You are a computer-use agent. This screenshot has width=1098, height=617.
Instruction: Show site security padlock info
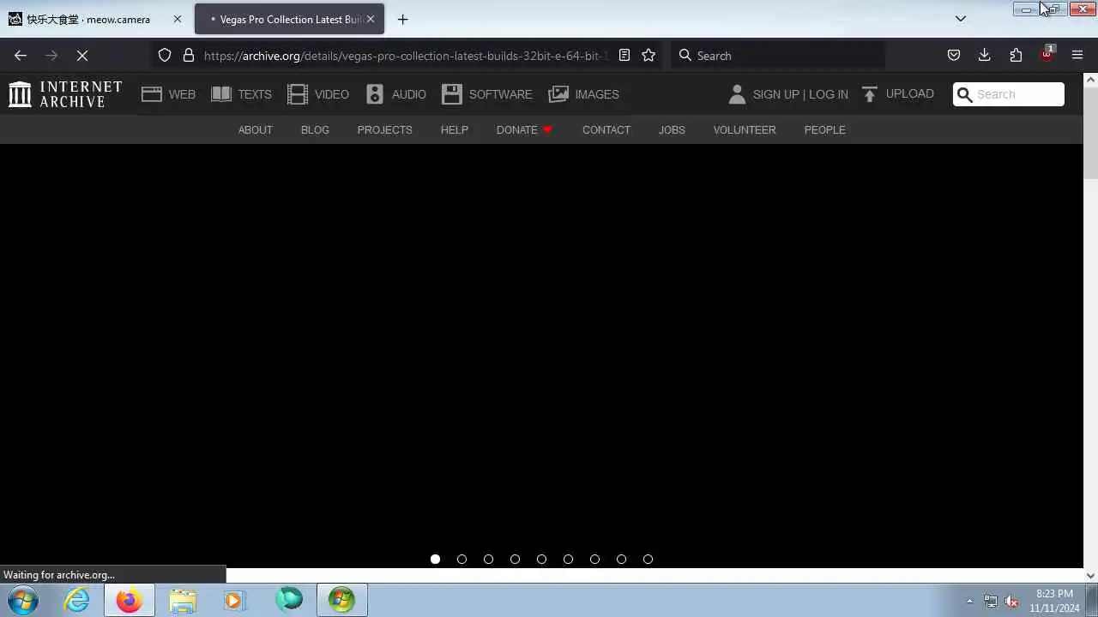click(x=189, y=56)
